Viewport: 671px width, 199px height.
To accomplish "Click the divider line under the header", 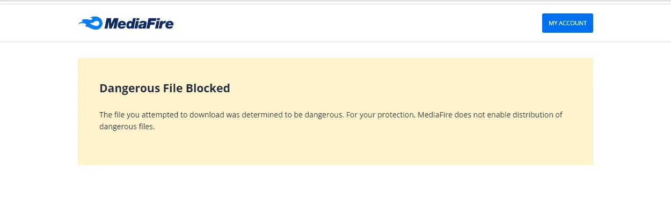I will click(336, 42).
